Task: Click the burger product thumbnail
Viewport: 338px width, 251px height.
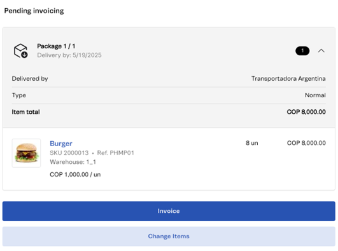Action: (26, 153)
